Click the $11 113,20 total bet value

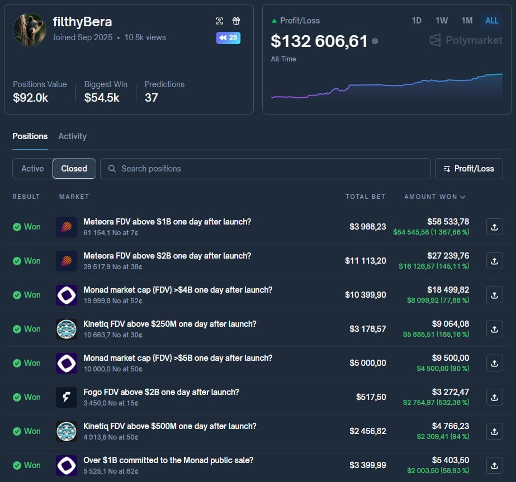coord(365,261)
